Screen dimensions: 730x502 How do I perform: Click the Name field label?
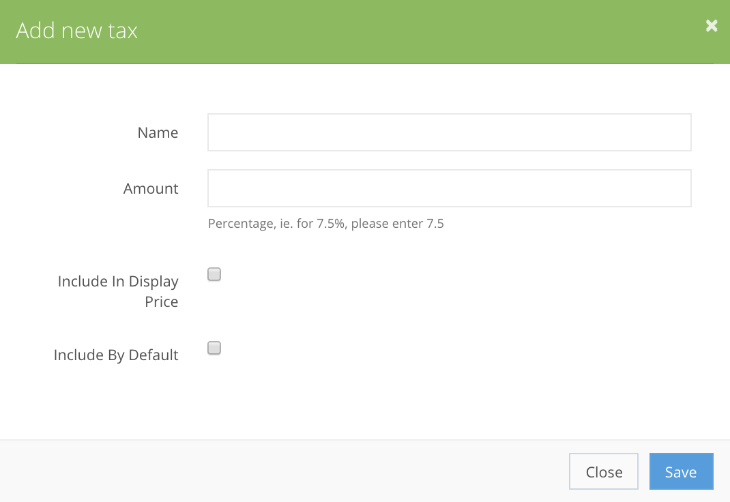(158, 132)
